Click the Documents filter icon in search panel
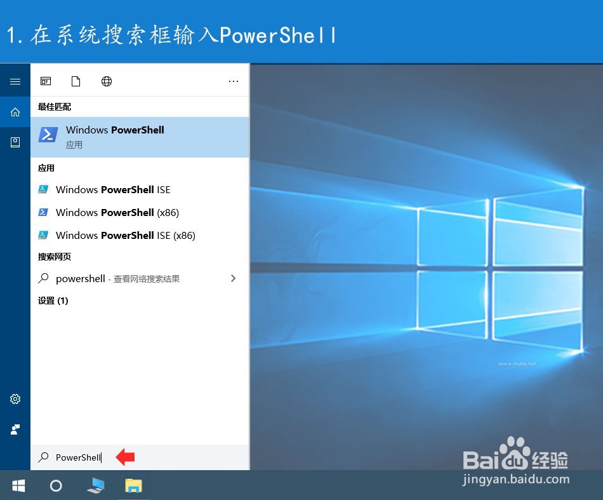Image resolution: width=603 pixels, height=500 pixels. (x=76, y=81)
